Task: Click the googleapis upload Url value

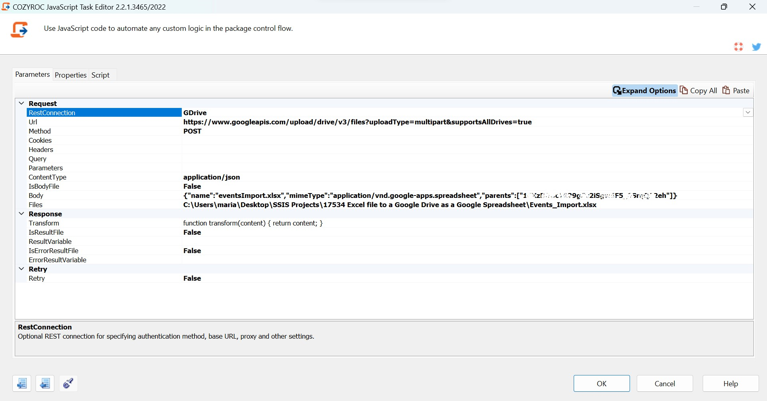Action: point(358,122)
